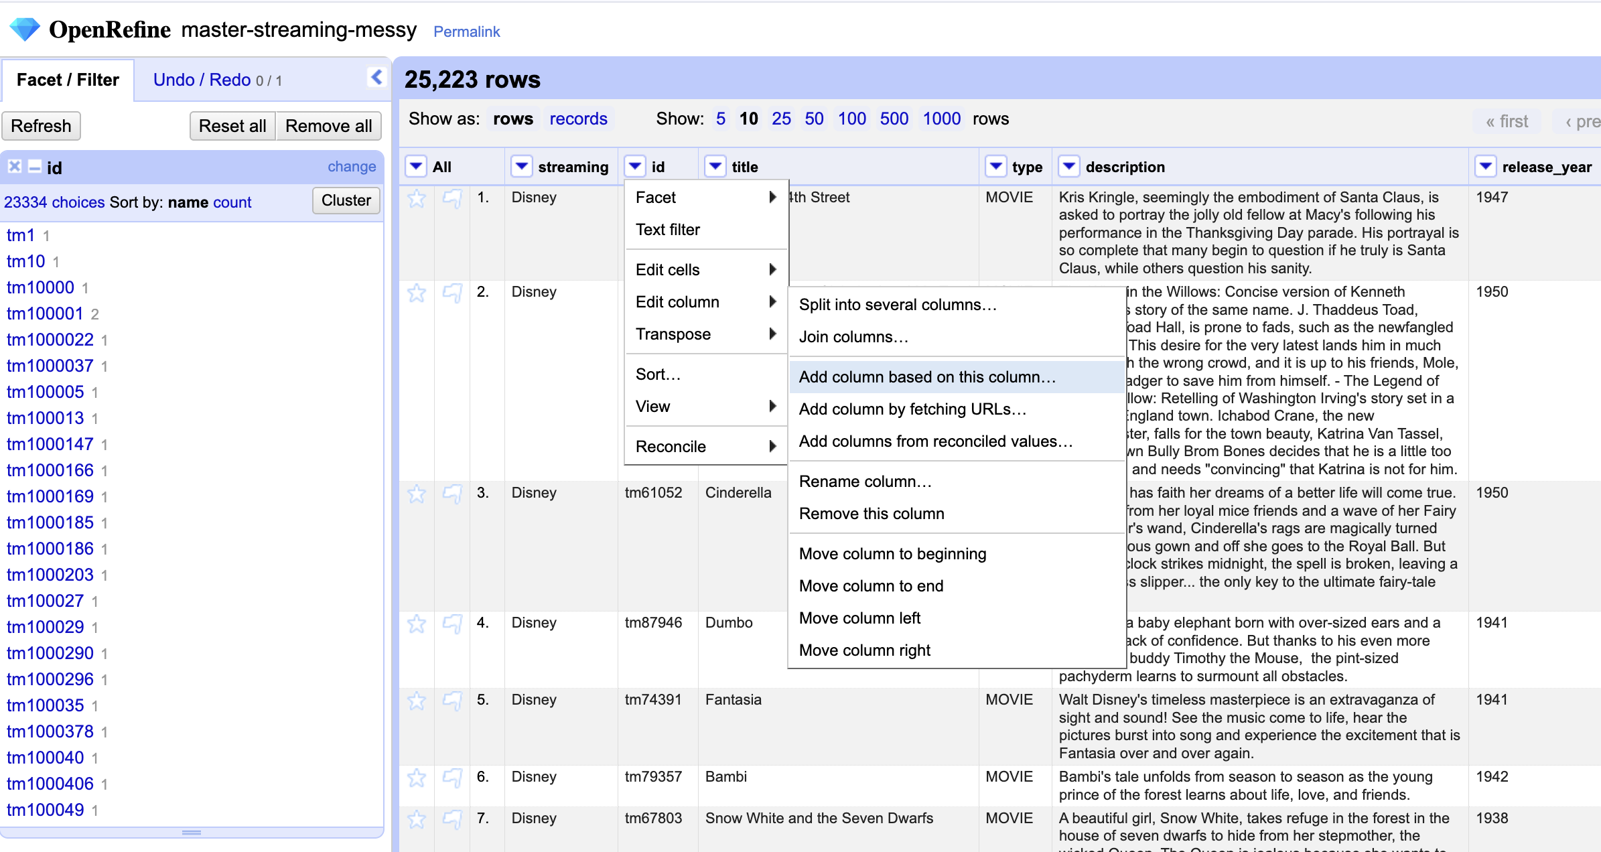The height and width of the screenshot is (852, 1601).
Task: Expand the Facet submenu
Action: pos(706,197)
